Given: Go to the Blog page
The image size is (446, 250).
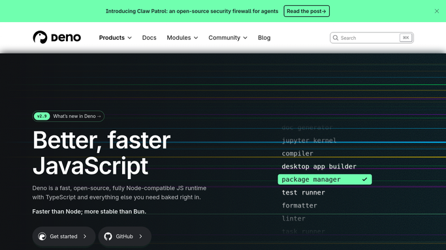Looking at the screenshot, I should coord(264,38).
